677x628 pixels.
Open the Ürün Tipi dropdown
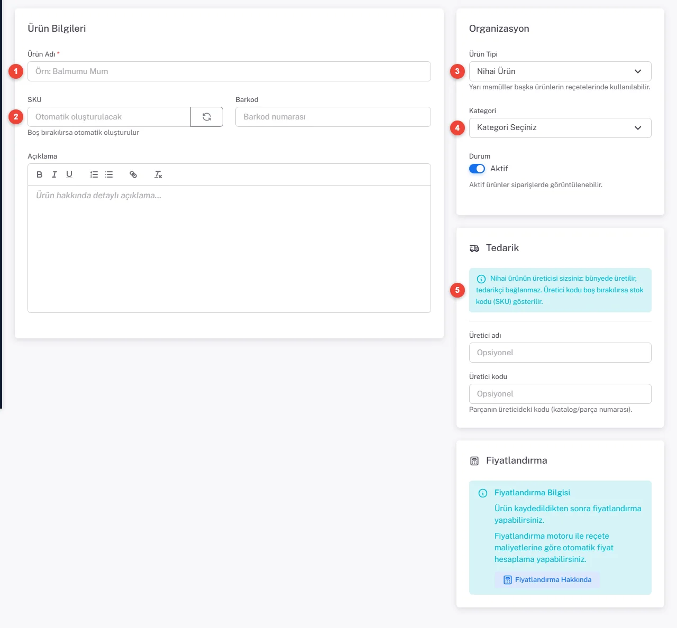[x=560, y=71]
